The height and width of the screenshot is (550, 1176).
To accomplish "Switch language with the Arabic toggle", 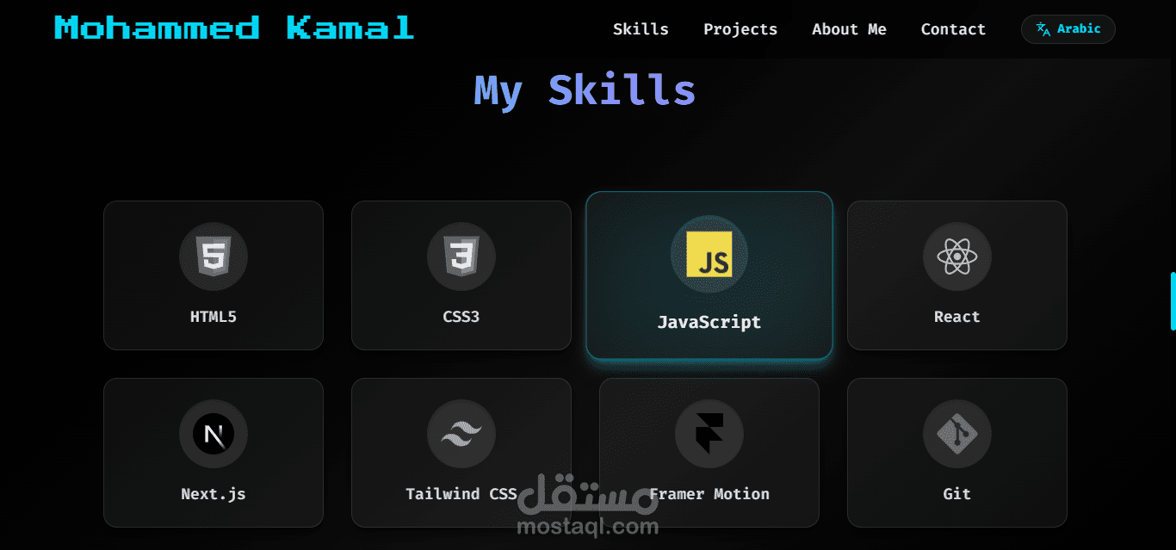I will point(1068,29).
